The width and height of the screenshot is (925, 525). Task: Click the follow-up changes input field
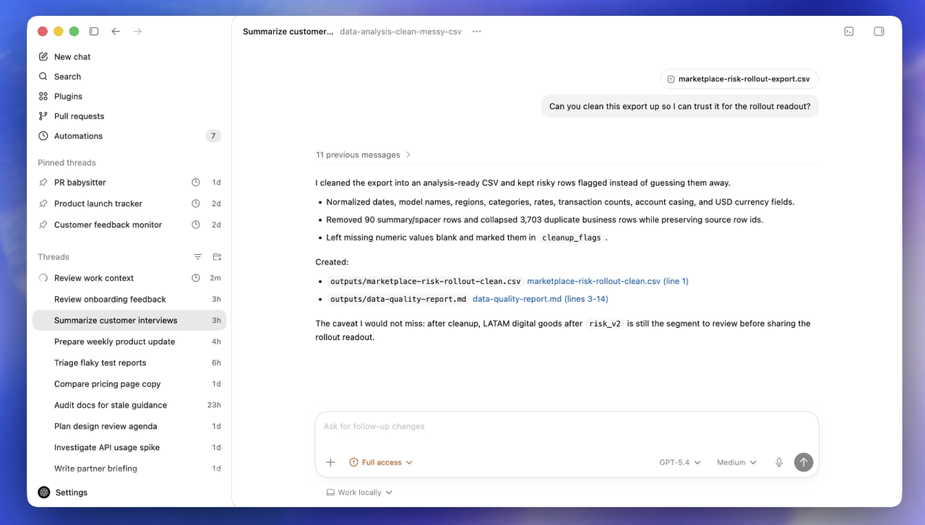pyautogui.click(x=567, y=427)
